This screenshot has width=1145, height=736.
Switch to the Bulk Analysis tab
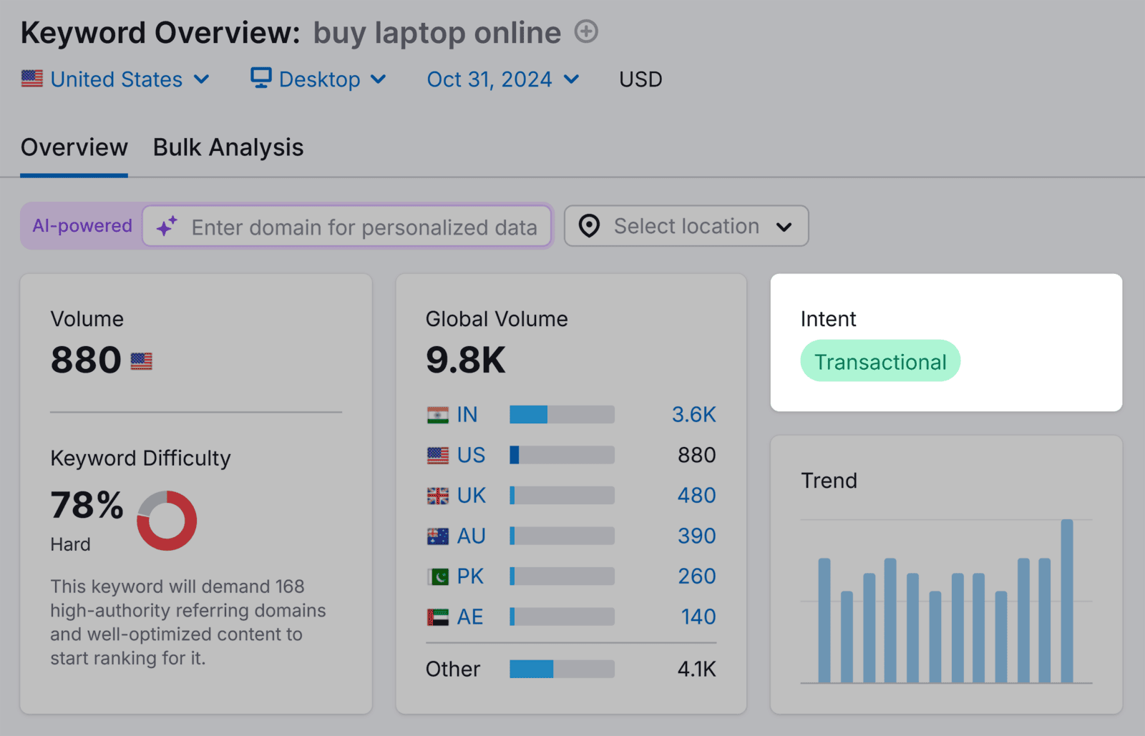pos(228,147)
